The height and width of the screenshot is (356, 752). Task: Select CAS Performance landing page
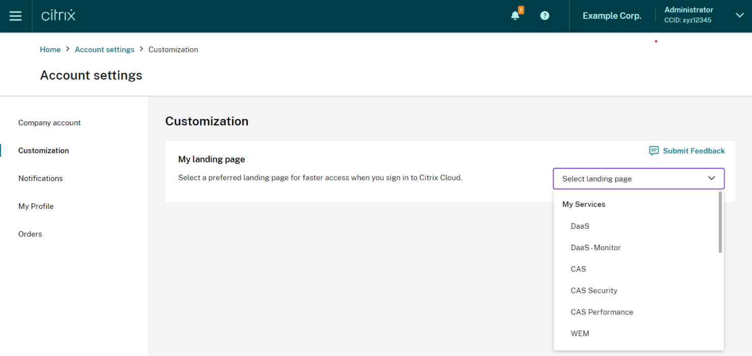pyautogui.click(x=601, y=312)
